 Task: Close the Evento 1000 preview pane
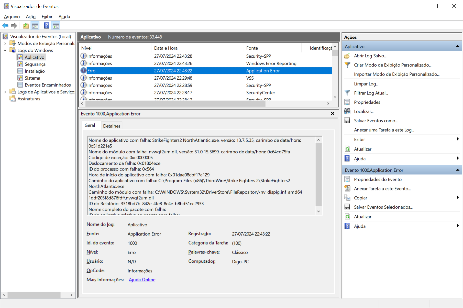click(333, 113)
